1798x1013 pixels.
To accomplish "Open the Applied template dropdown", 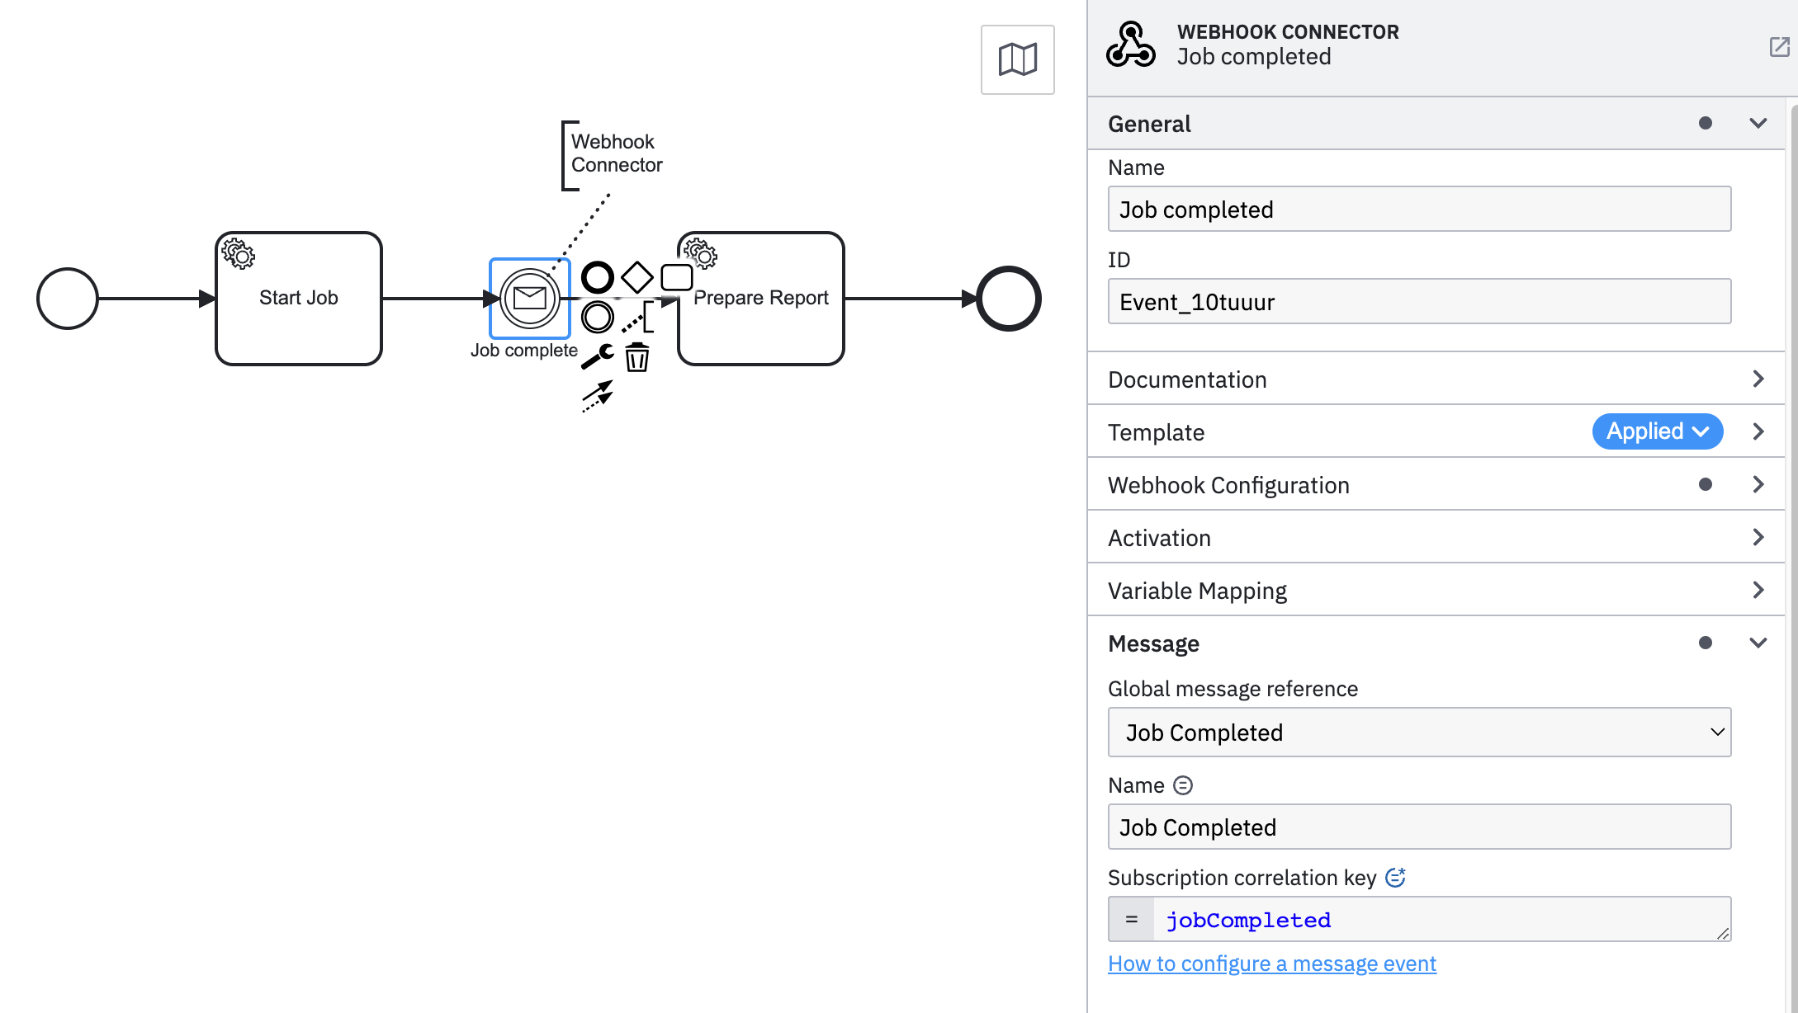I will 1657,431.
